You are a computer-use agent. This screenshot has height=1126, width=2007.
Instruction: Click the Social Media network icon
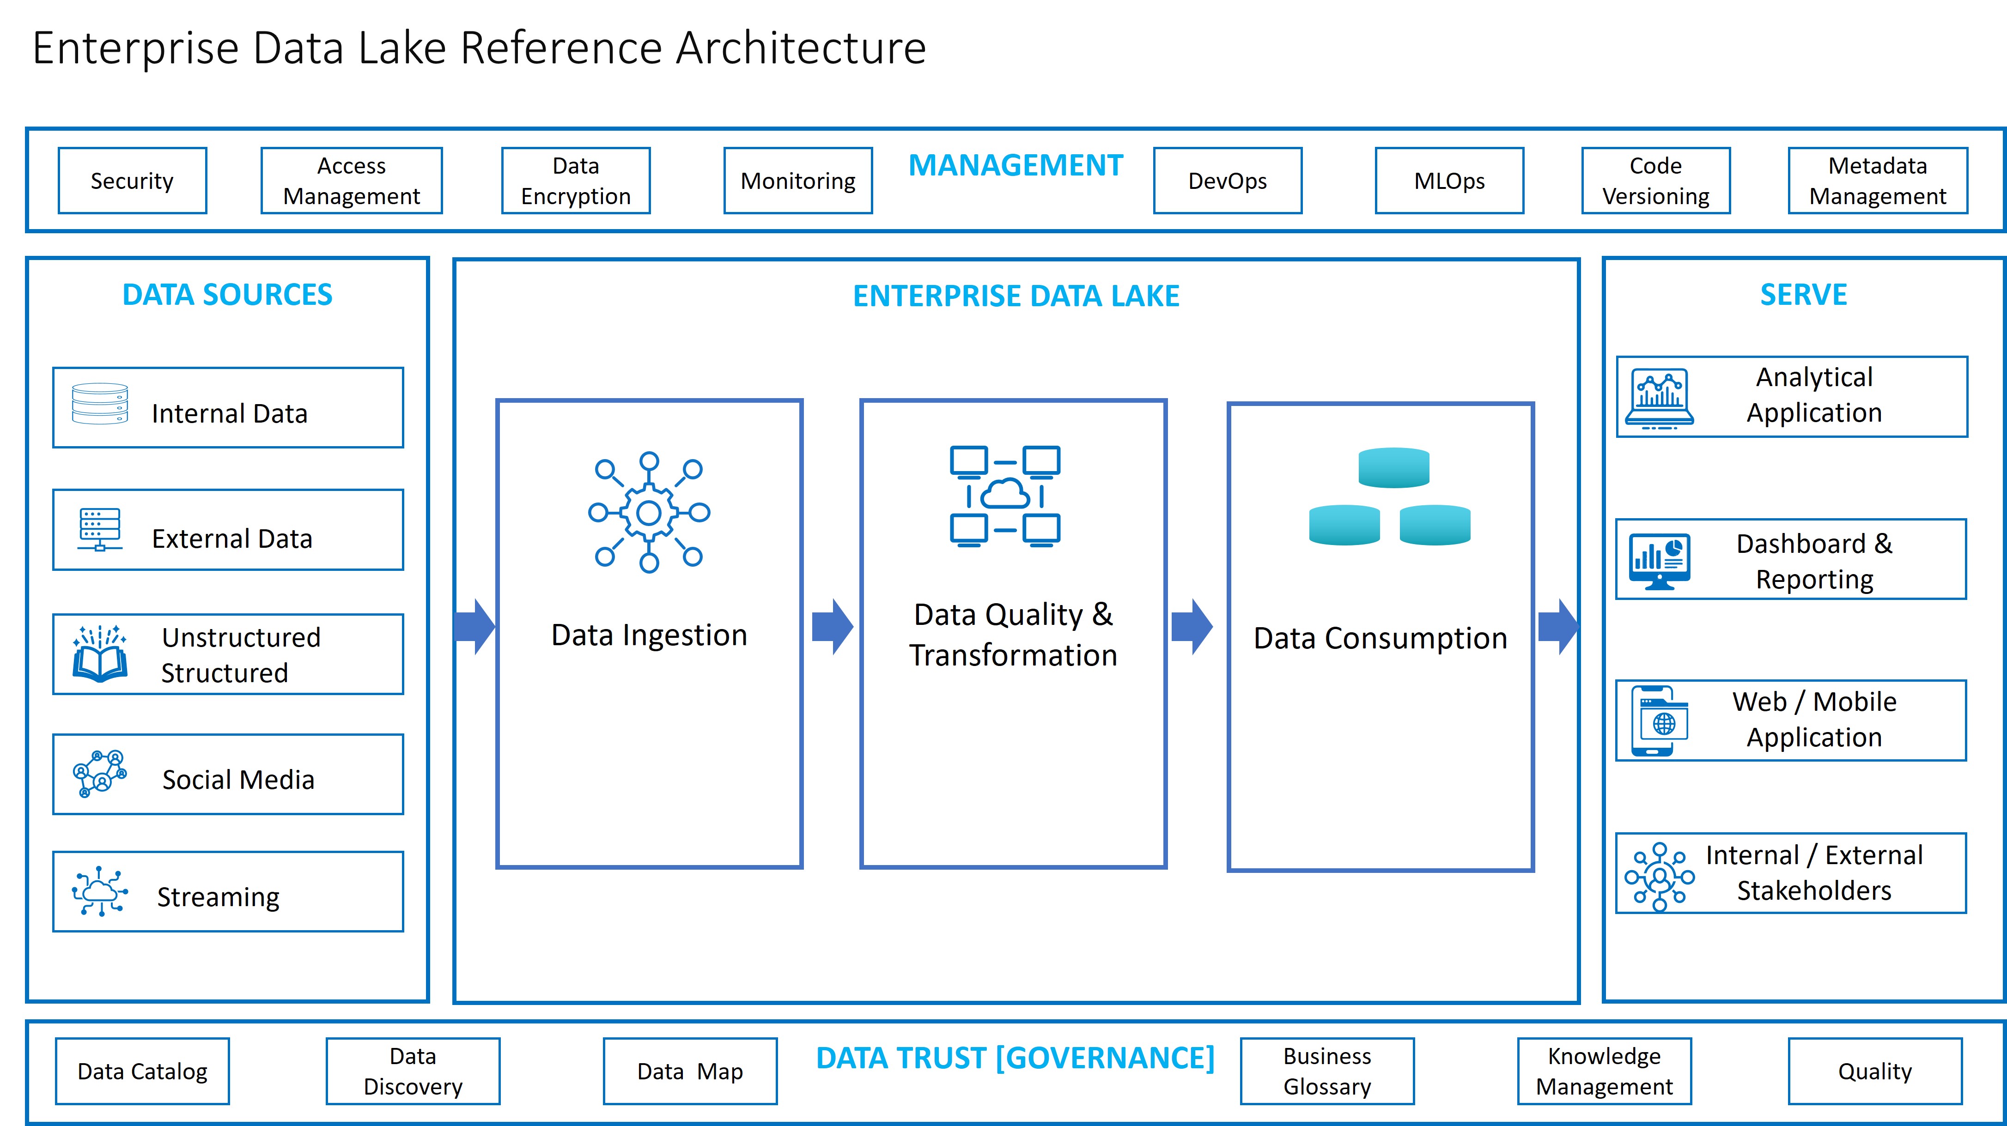pyautogui.click(x=100, y=773)
